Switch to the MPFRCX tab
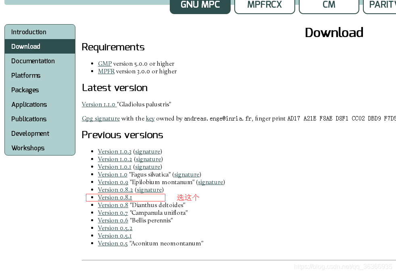Image resolution: width=396 pixels, height=274 pixels. click(265, 6)
